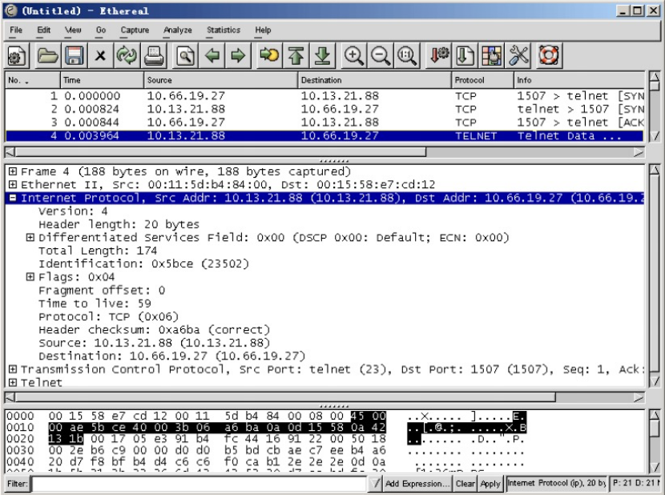Sort by the Protocol column header
This screenshot has width=665, height=495.
482,80
